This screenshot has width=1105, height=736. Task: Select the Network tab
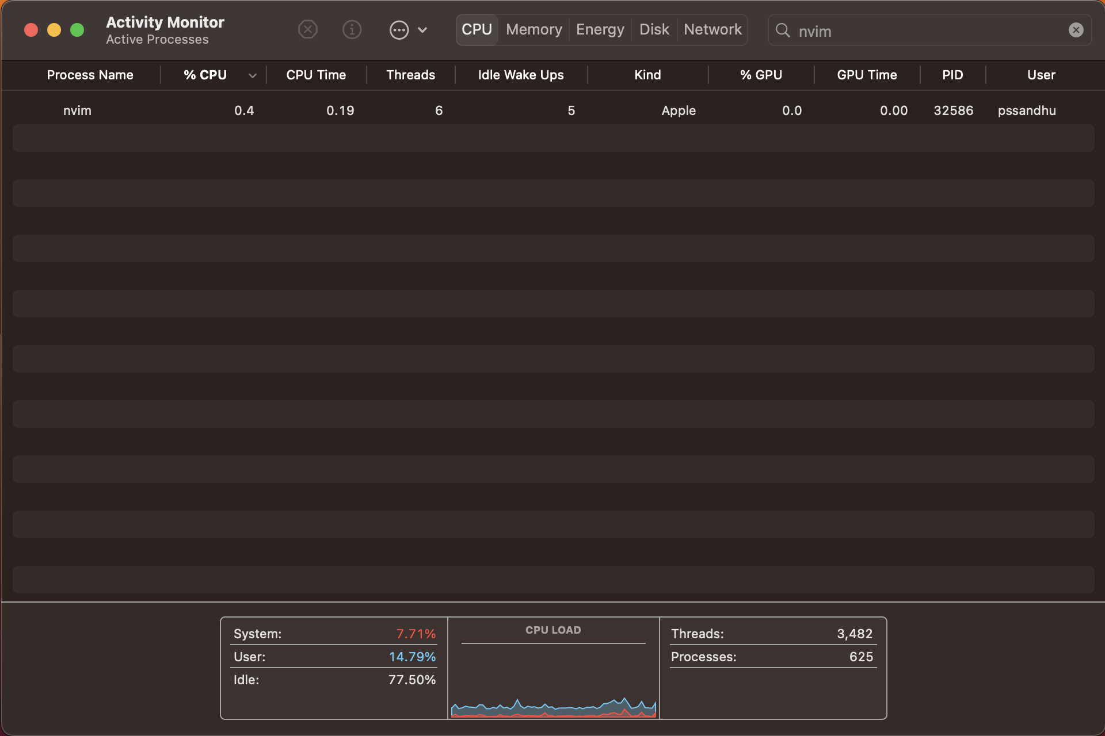pos(712,29)
